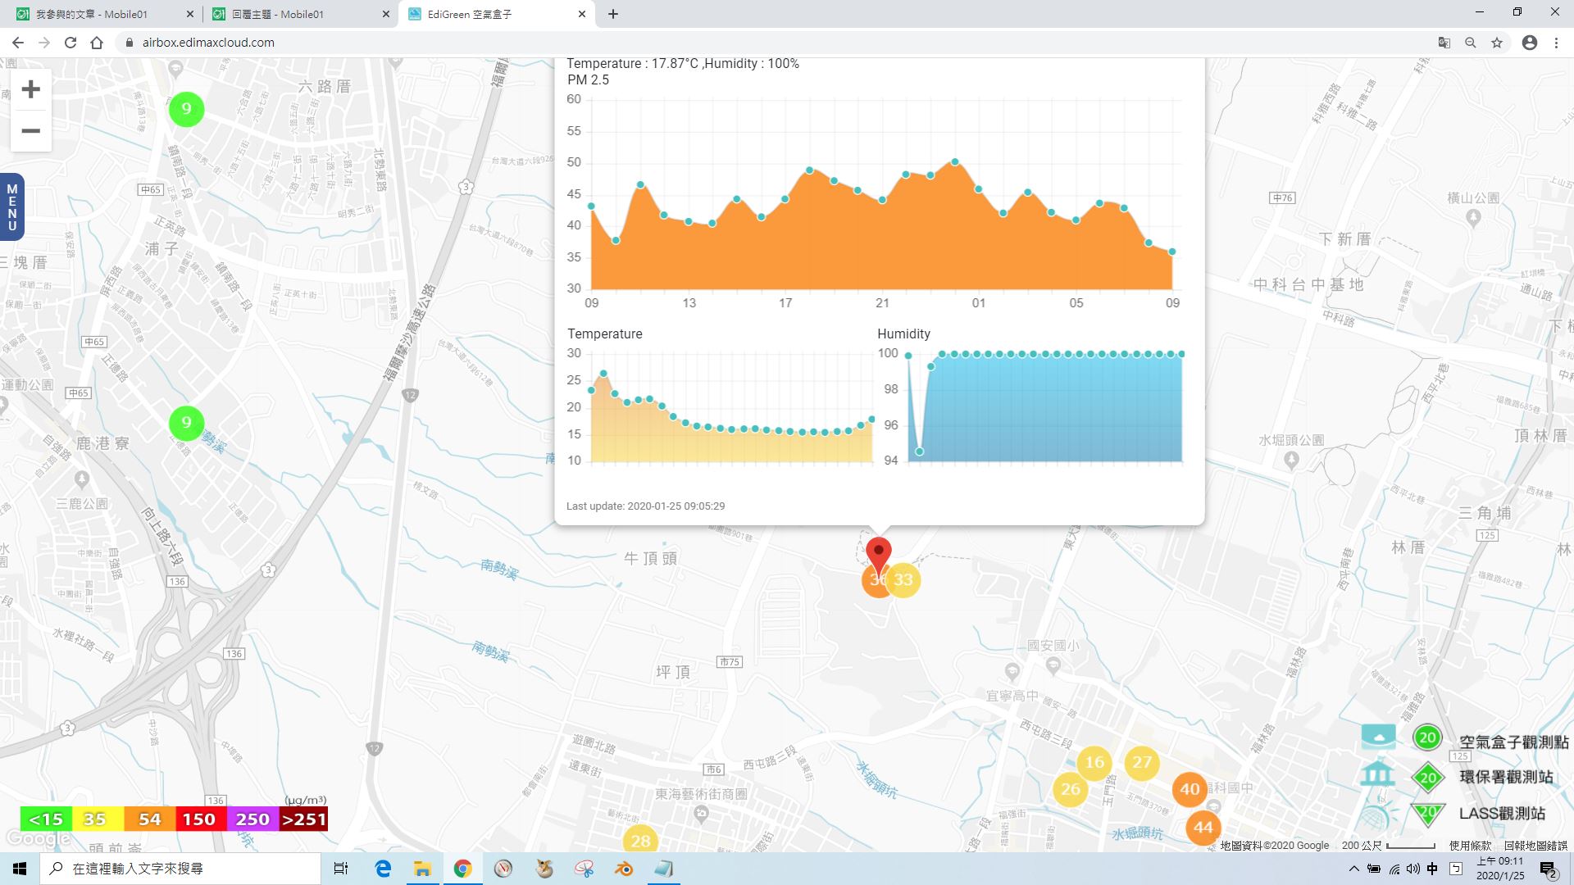Click the yellow 33 sensor marker
The width and height of the screenshot is (1574, 885).
(903, 580)
